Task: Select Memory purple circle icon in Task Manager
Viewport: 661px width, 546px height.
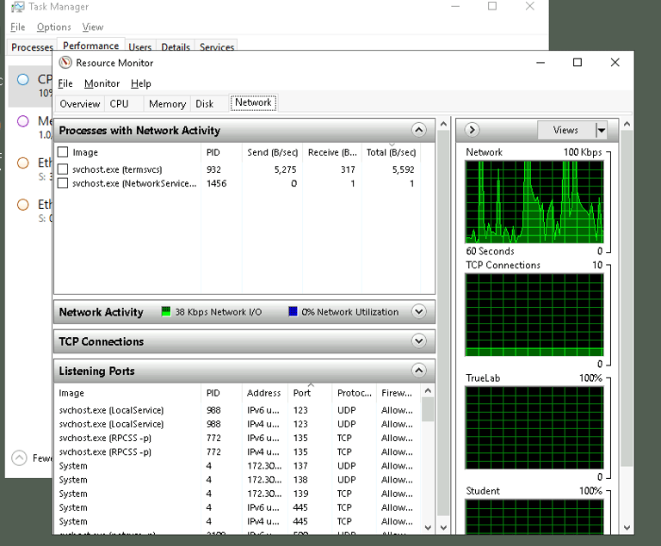Action: [x=23, y=121]
